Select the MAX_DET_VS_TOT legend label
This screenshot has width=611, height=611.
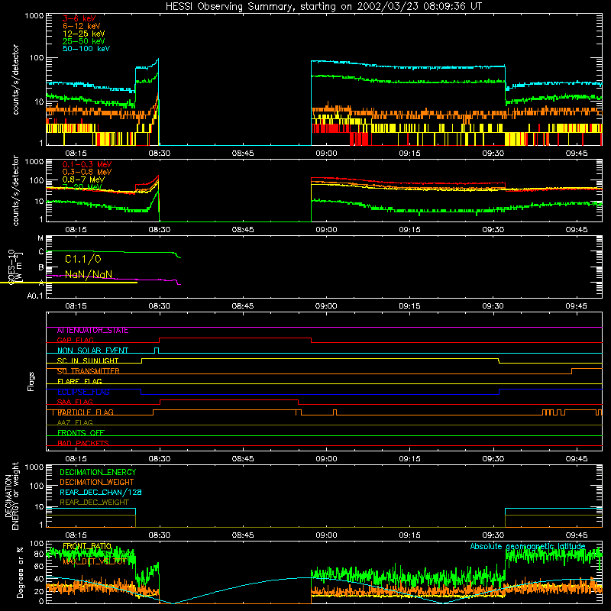[95, 562]
